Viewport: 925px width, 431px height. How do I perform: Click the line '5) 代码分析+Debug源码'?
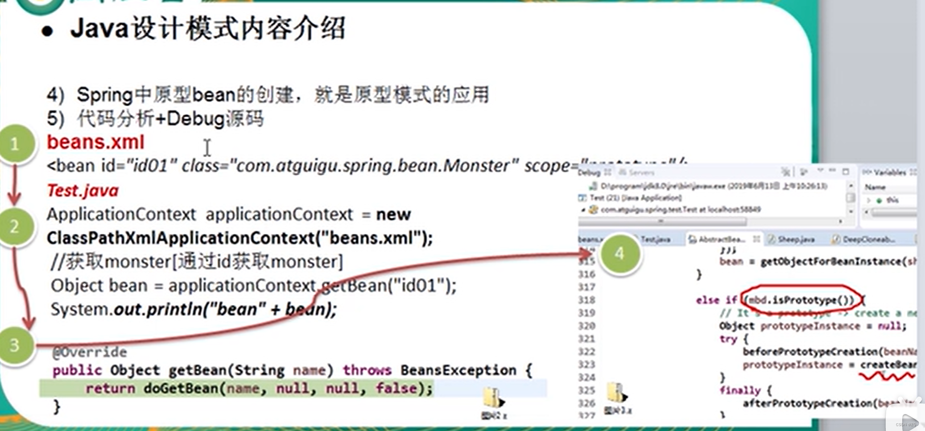(x=155, y=119)
